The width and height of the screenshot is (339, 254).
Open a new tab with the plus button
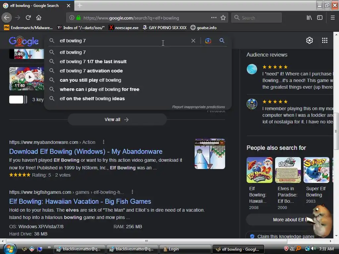pos(80,6)
